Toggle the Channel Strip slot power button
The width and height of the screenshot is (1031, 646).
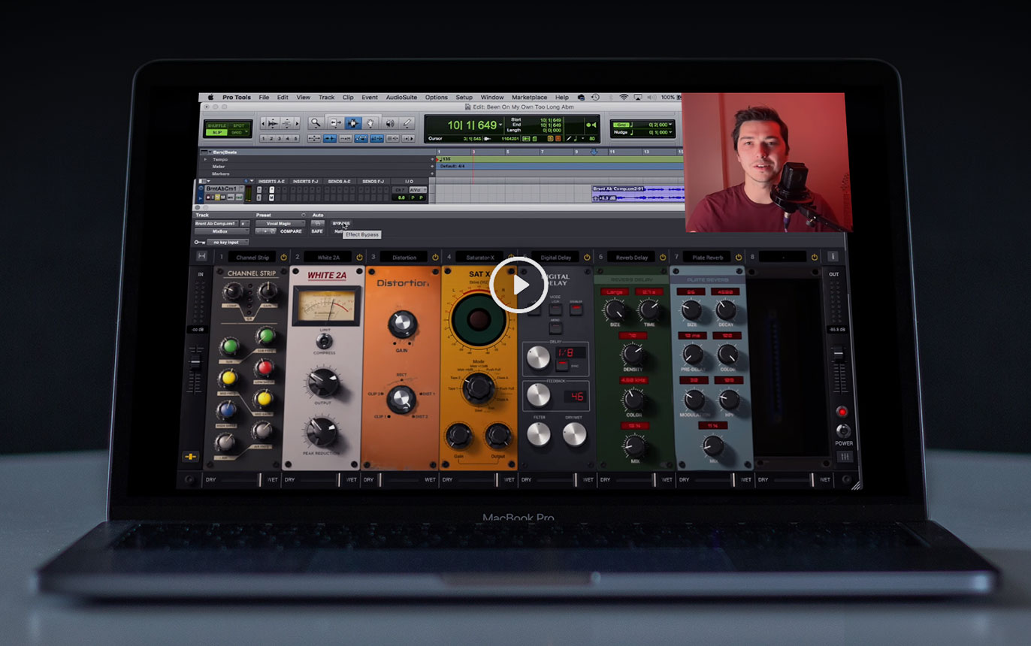point(283,257)
